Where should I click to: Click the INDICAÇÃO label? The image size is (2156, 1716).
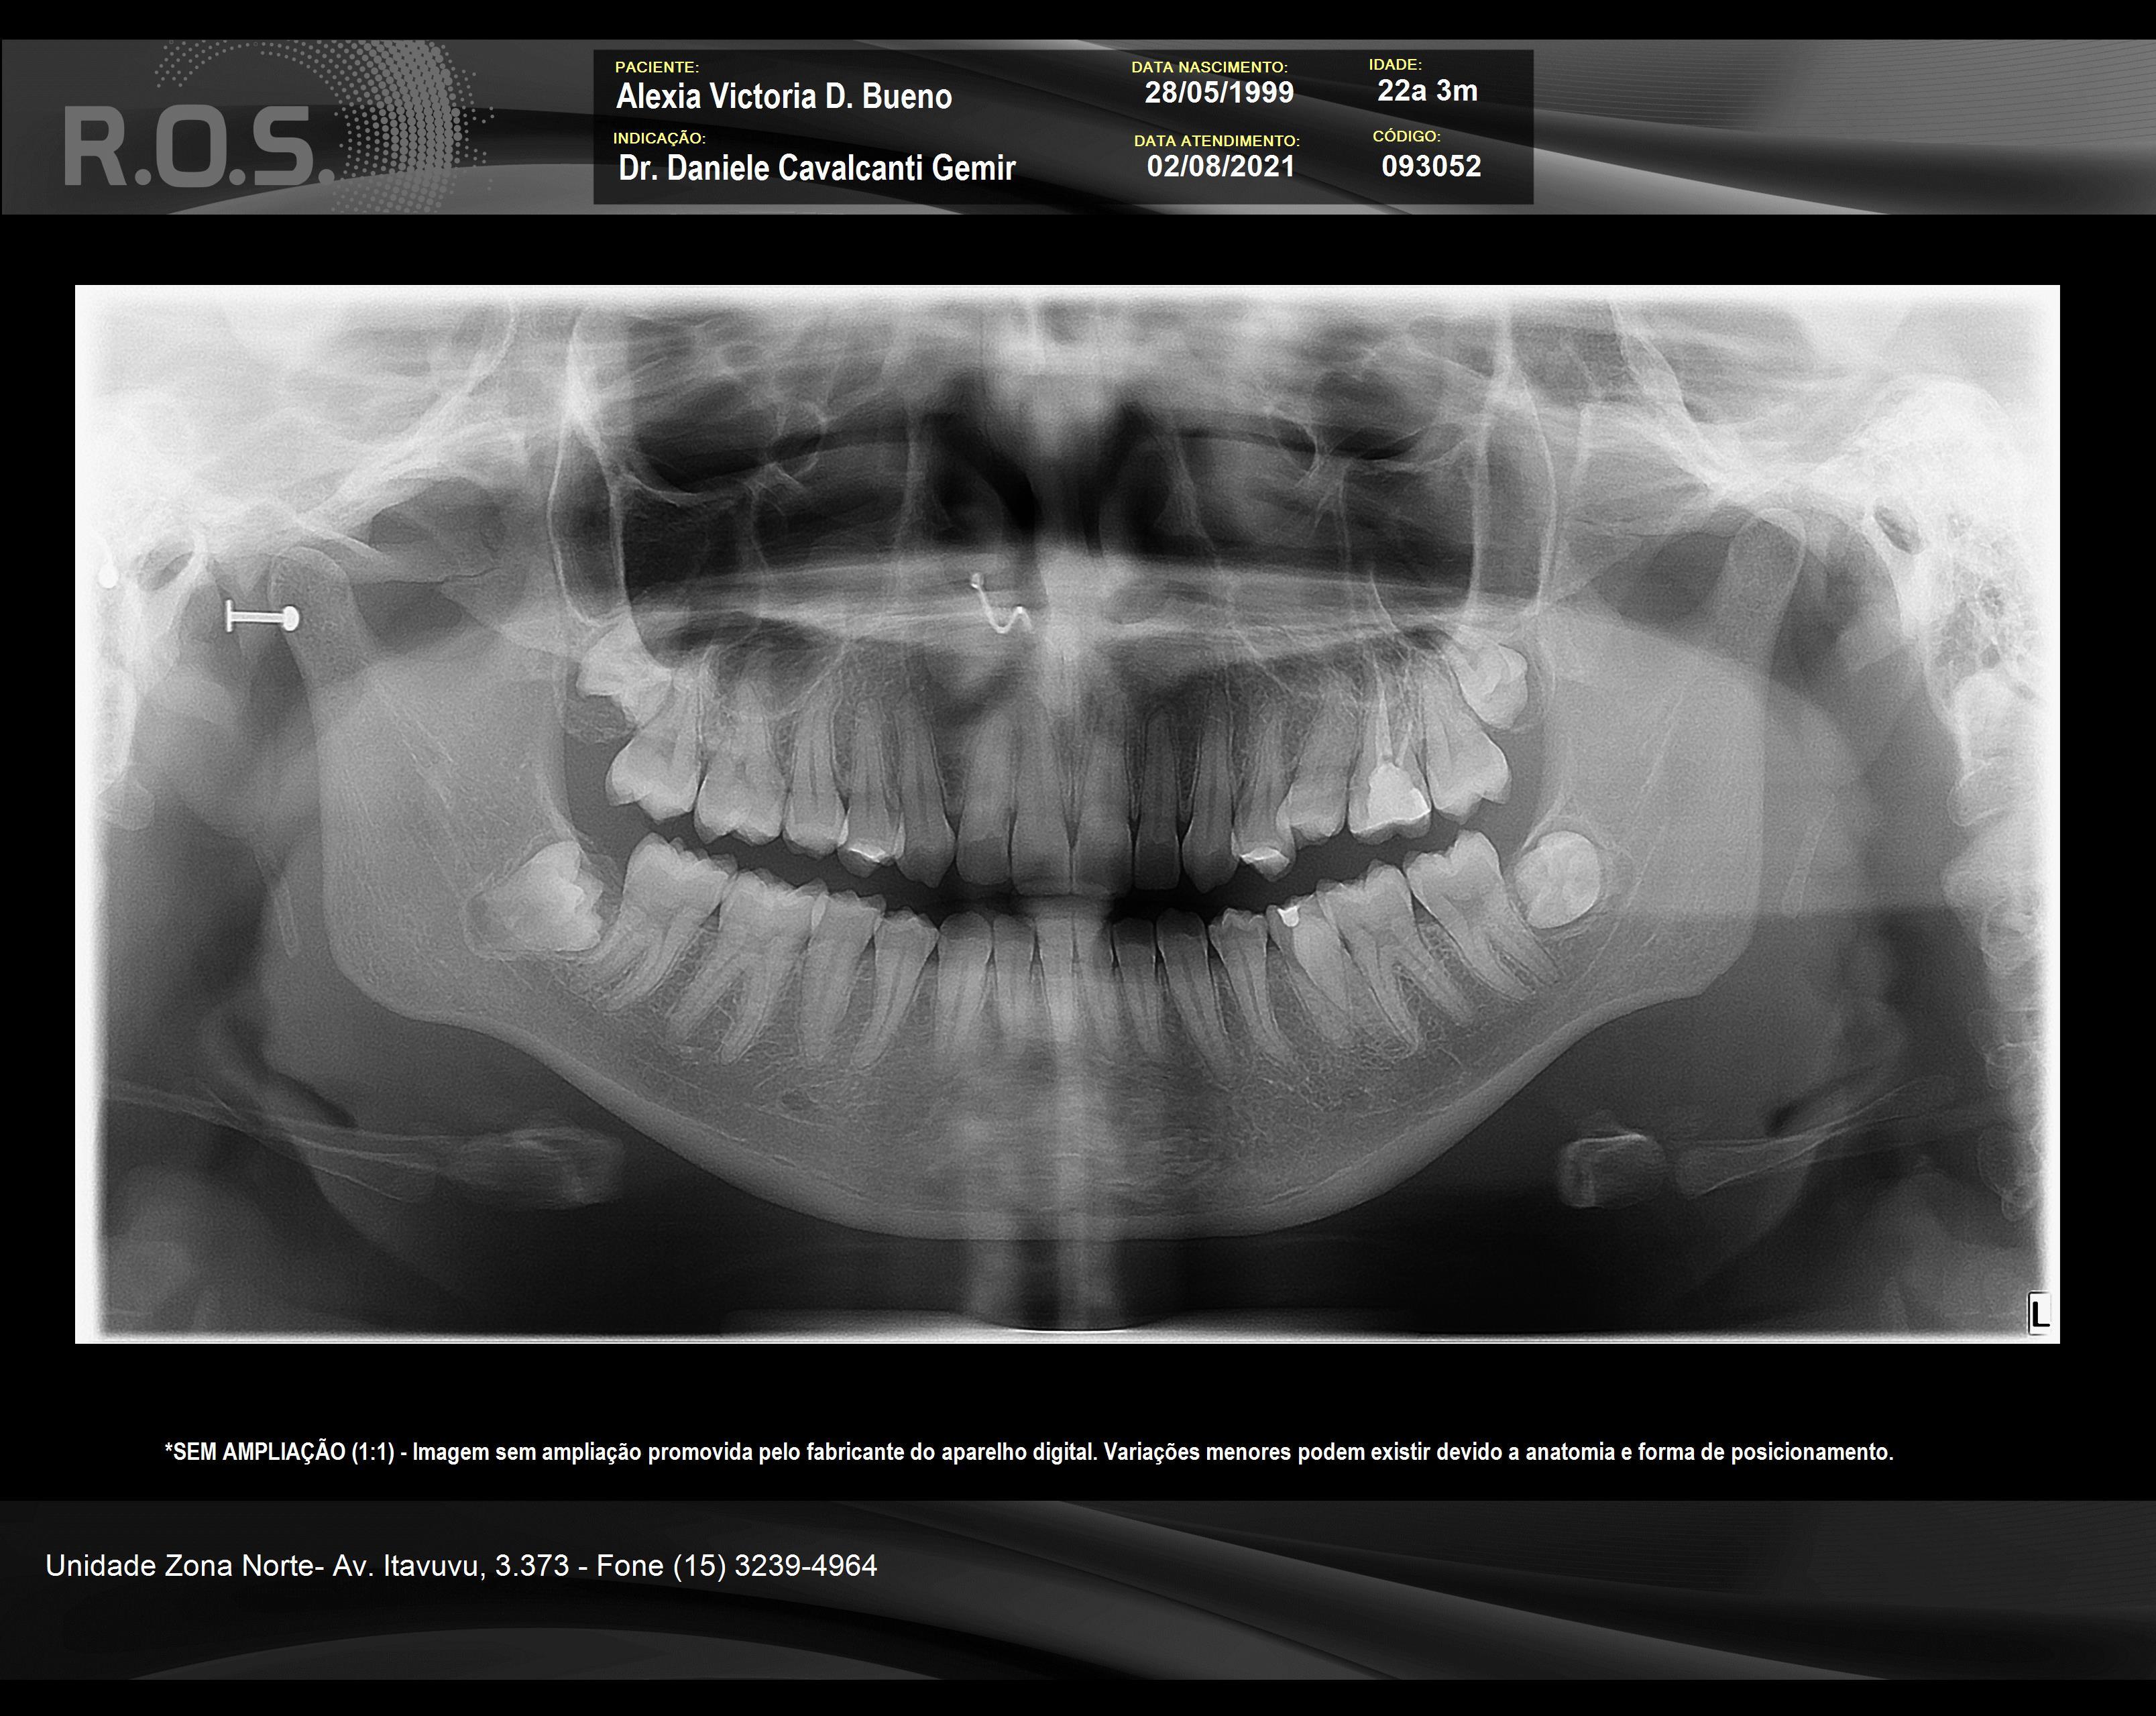click(x=659, y=138)
